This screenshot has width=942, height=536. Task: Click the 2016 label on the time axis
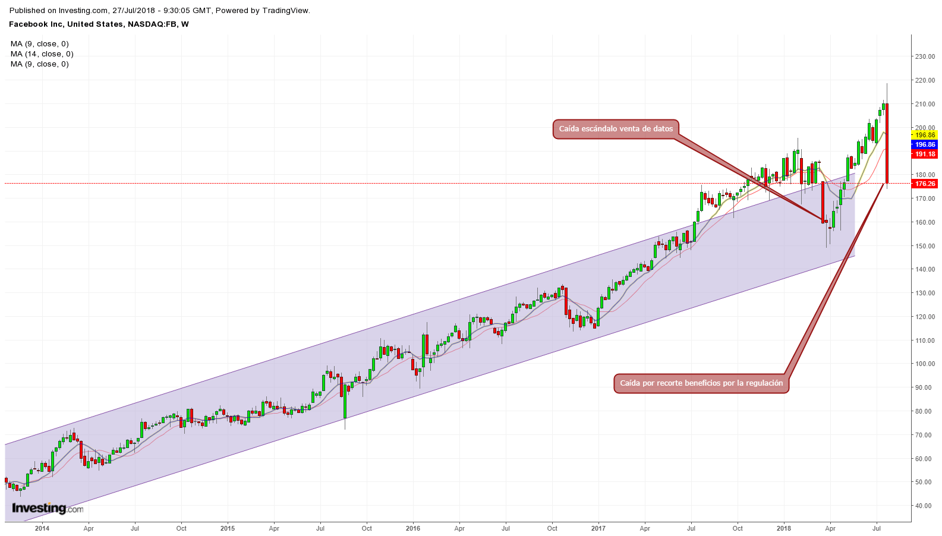click(413, 528)
